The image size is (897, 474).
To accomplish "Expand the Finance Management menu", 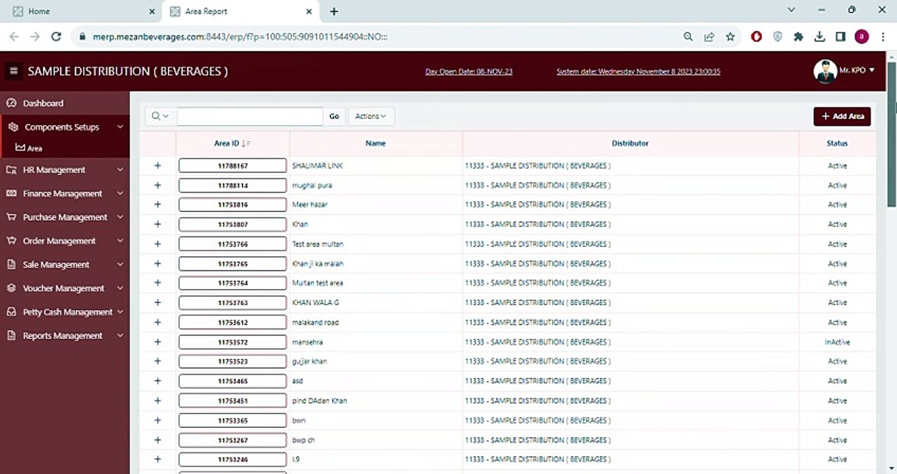I will [64, 194].
